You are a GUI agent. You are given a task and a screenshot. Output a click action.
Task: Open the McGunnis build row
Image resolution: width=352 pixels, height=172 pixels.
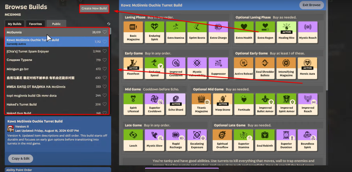click(57, 32)
